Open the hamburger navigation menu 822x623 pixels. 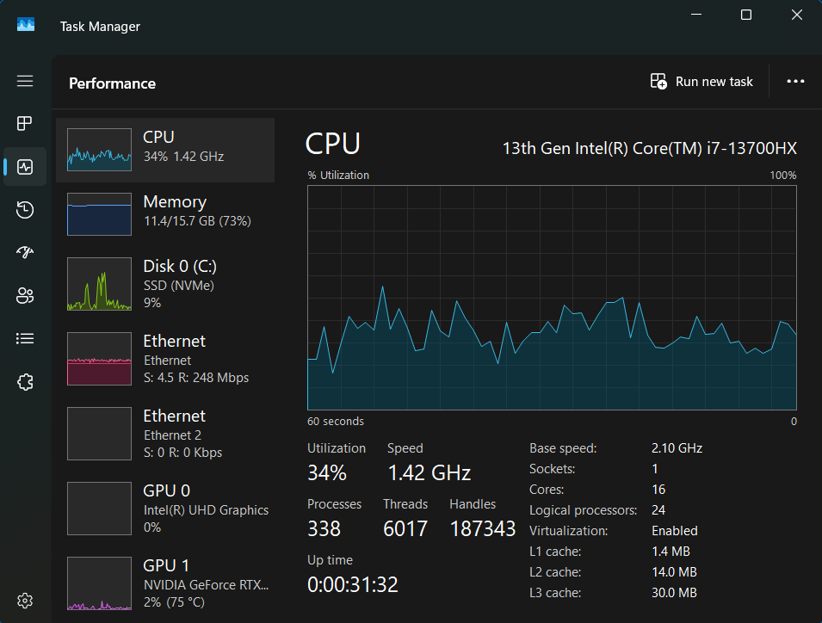coord(25,81)
